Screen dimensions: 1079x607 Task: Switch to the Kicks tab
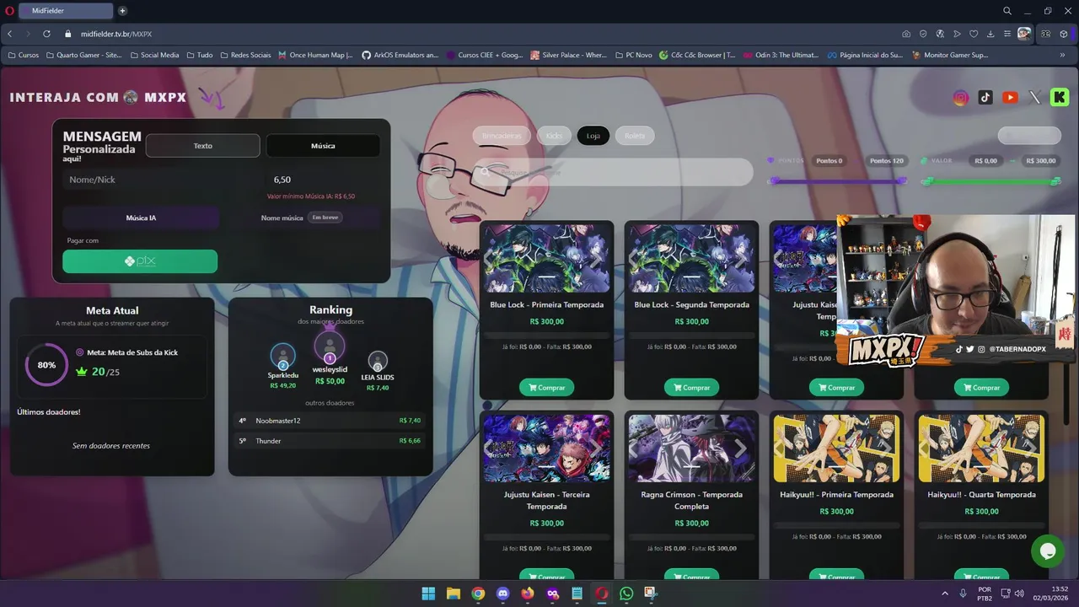[x=554, y=136]
